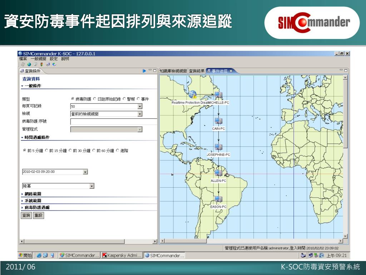This screenshot has height=275, width=366.
Task: Select the CAIN-PC computer node
Action: coord(218,121)
